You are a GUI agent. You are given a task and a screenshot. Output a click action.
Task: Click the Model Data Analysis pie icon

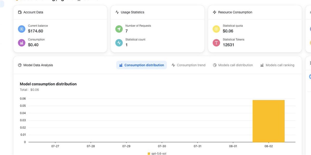20,65
